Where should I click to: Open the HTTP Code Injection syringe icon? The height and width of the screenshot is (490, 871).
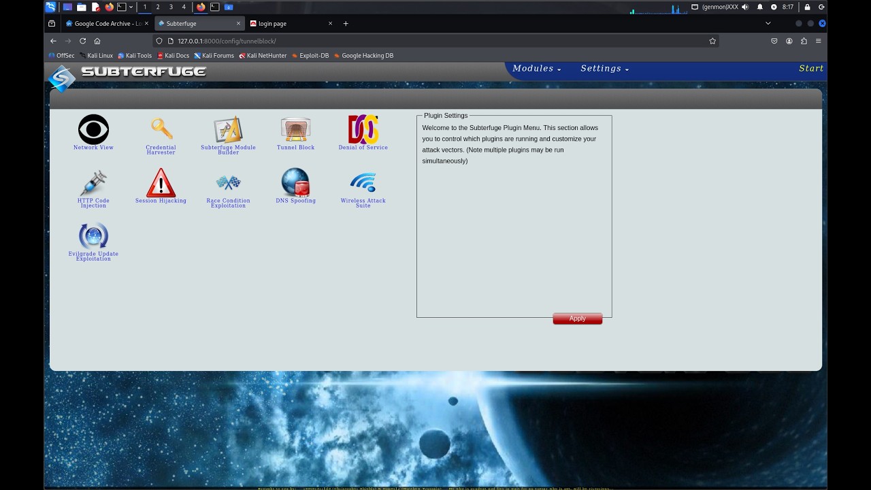(x=93, y=183)
